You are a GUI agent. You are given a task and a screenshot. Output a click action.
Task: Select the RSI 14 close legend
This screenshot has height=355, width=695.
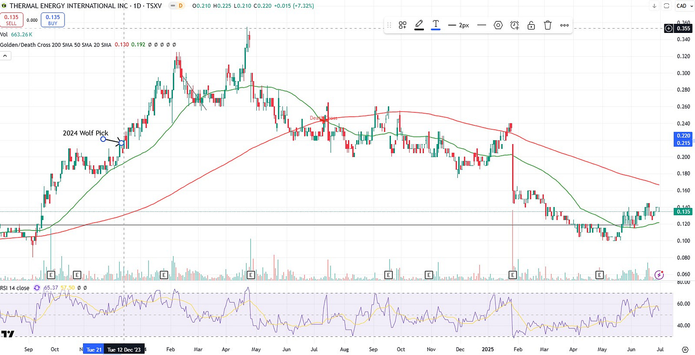click(x=15, y=288)
